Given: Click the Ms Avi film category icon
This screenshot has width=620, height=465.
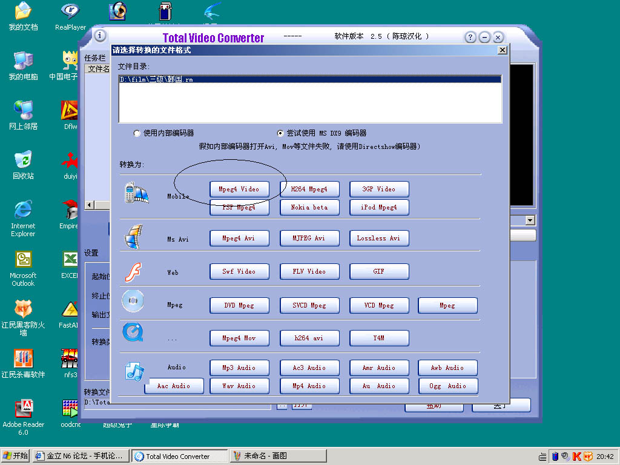Looking at the screenshot, I should 134,237.
